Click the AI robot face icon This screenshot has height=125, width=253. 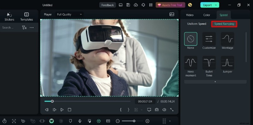pos(52,121)
